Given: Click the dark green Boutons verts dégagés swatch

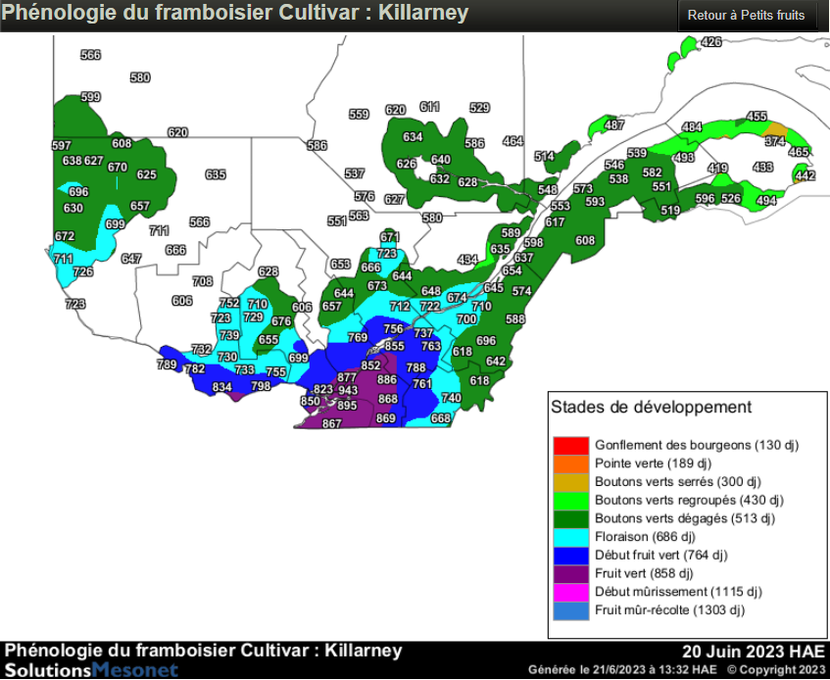Looking at the screenshot, I should (x=570, y=518).
